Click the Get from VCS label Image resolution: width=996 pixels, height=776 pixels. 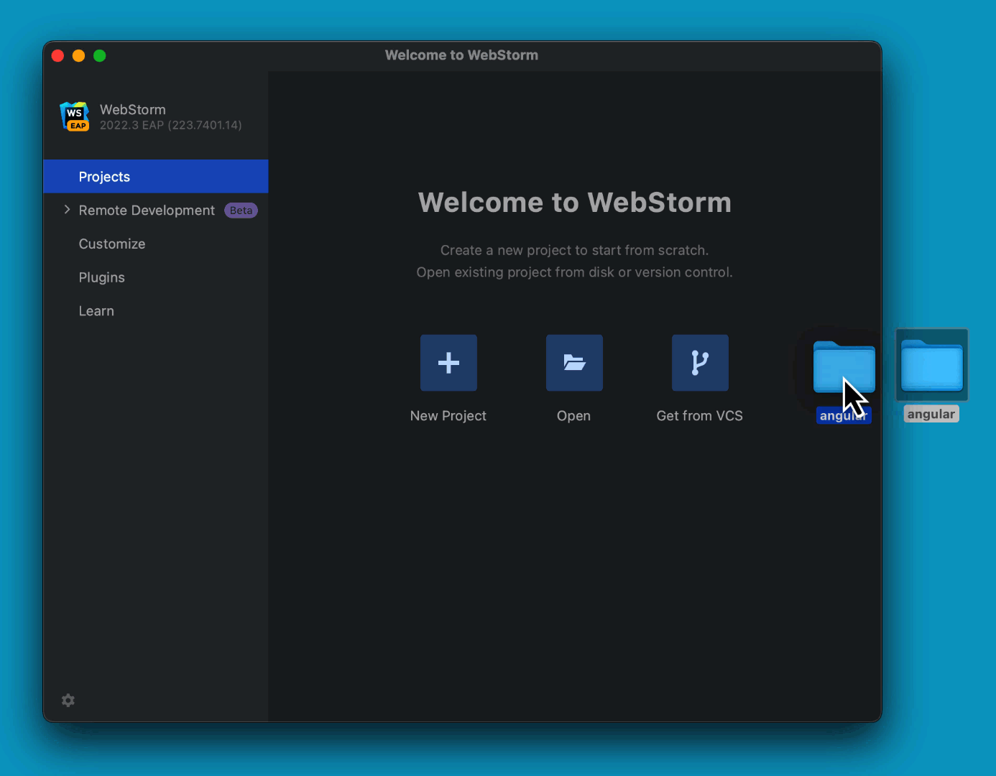point(699,415)
